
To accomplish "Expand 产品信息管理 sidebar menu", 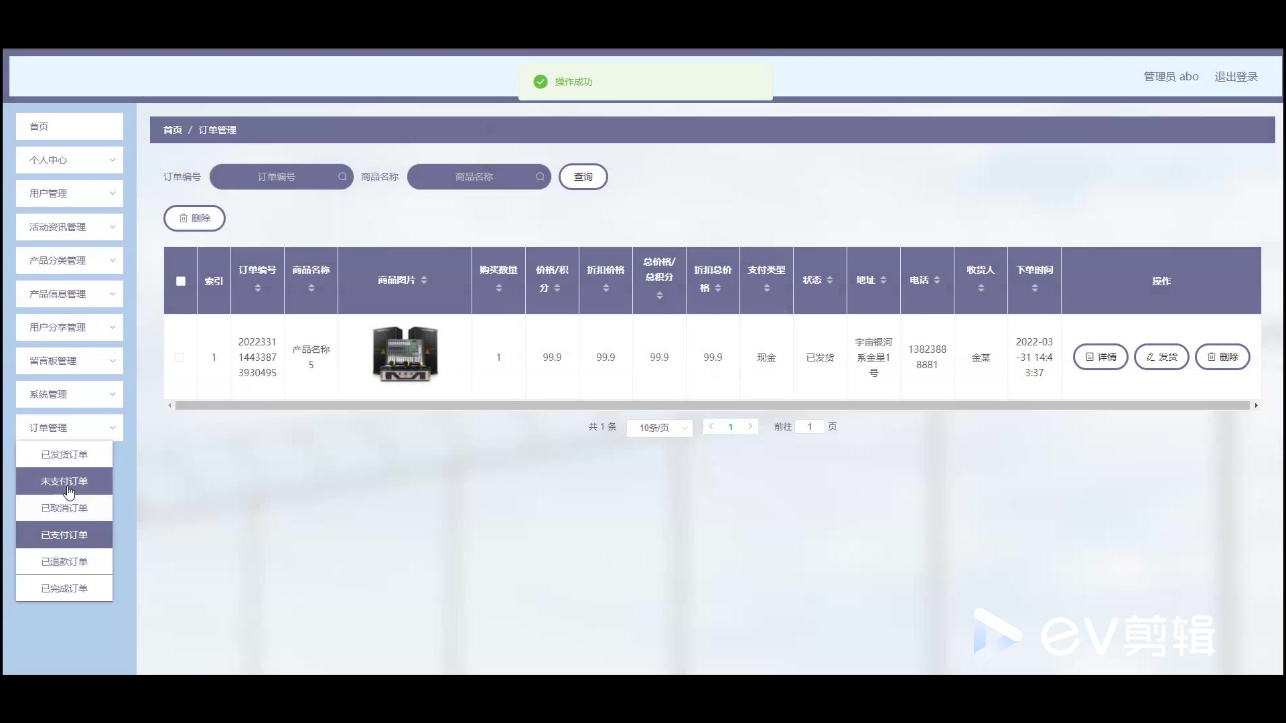I will 70,294.
